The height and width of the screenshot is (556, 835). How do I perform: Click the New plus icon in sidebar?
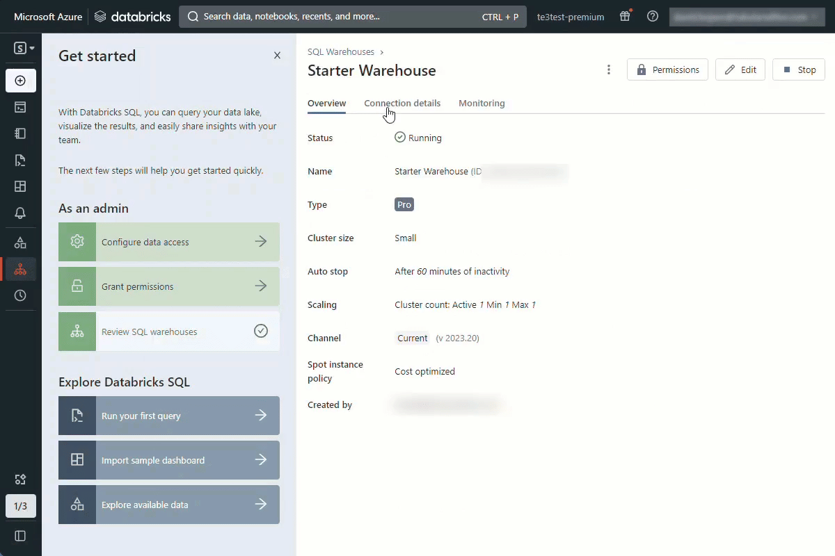click(21, 81)
